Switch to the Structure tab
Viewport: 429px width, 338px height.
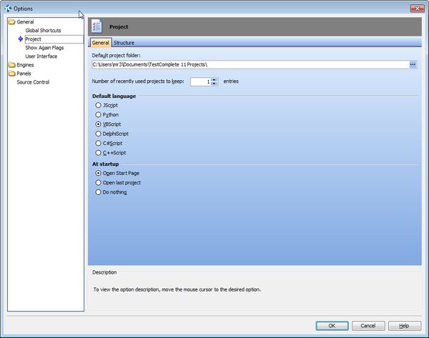(x=124, y=43)
